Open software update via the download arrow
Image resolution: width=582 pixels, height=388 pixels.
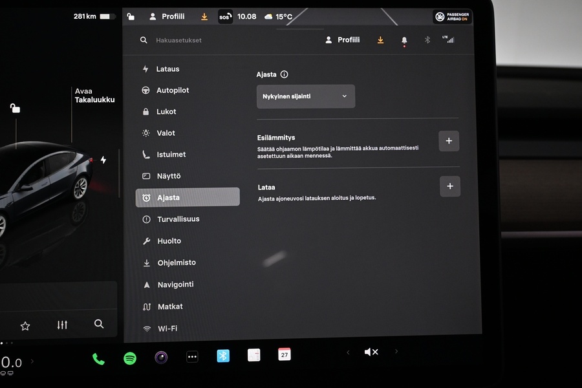pos(380,39)
